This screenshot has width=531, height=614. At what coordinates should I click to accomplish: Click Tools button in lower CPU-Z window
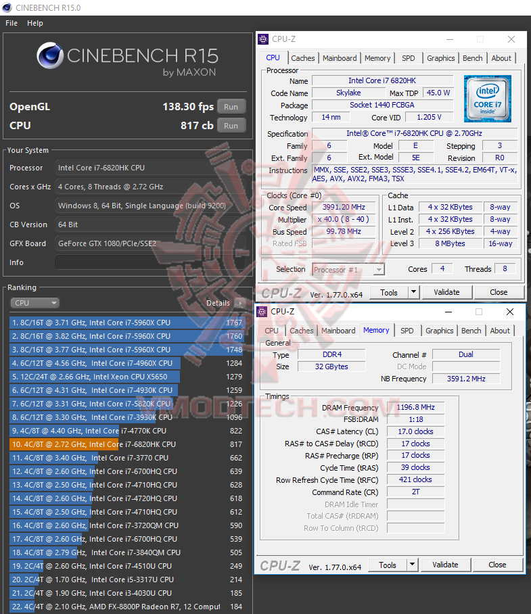point(388,565)
